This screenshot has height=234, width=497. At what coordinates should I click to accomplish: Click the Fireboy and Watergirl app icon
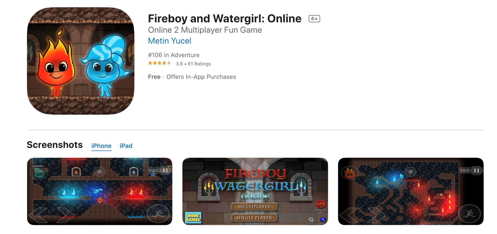click(81, 61)
